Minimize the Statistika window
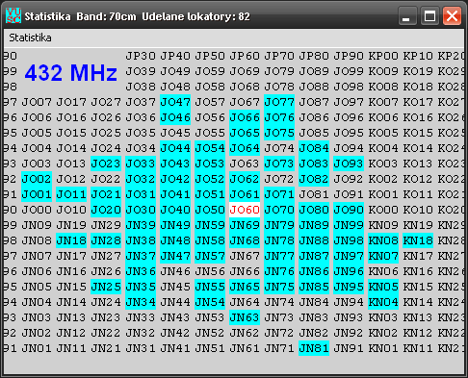The width and height of the screenshot is (468, 378). [406, 16]
